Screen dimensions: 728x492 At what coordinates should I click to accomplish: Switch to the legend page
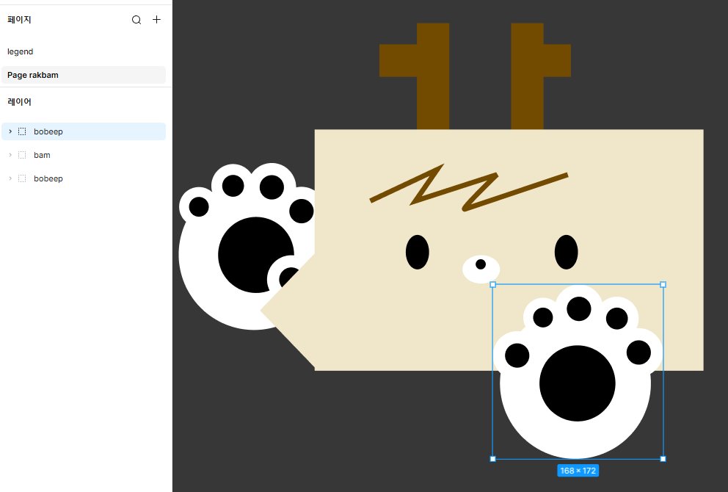pyautogui.click(x=20, y=51)
